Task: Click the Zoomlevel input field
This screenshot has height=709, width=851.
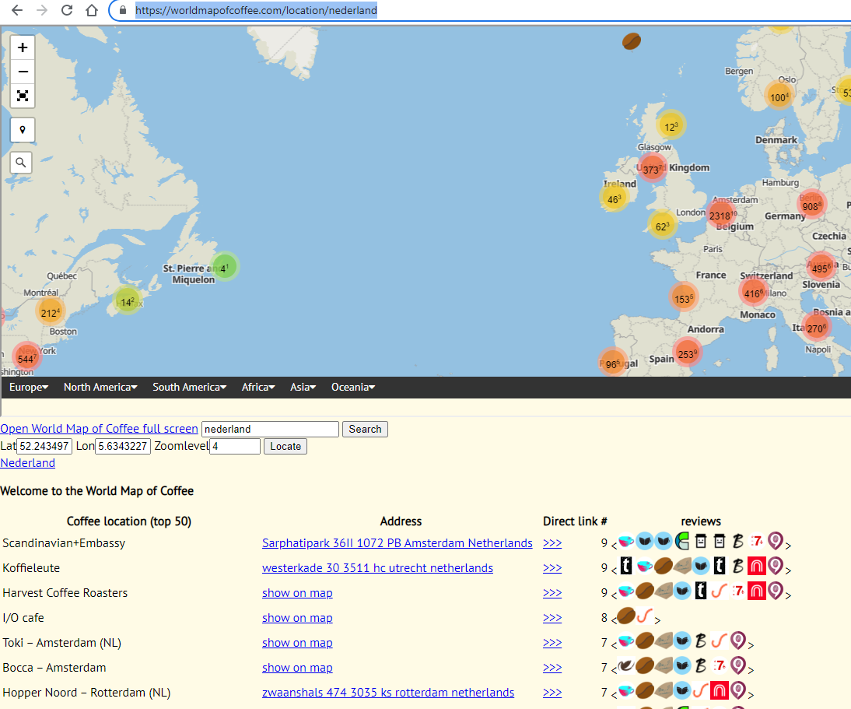Action: 235,447
